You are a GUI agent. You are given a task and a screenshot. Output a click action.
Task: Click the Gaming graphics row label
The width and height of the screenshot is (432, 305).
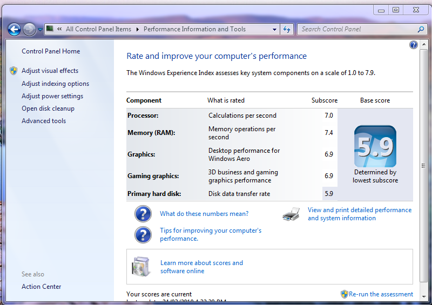coord(153,176)
